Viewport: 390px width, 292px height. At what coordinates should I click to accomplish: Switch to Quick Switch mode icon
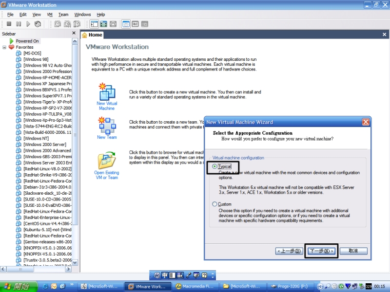point(103,24)
